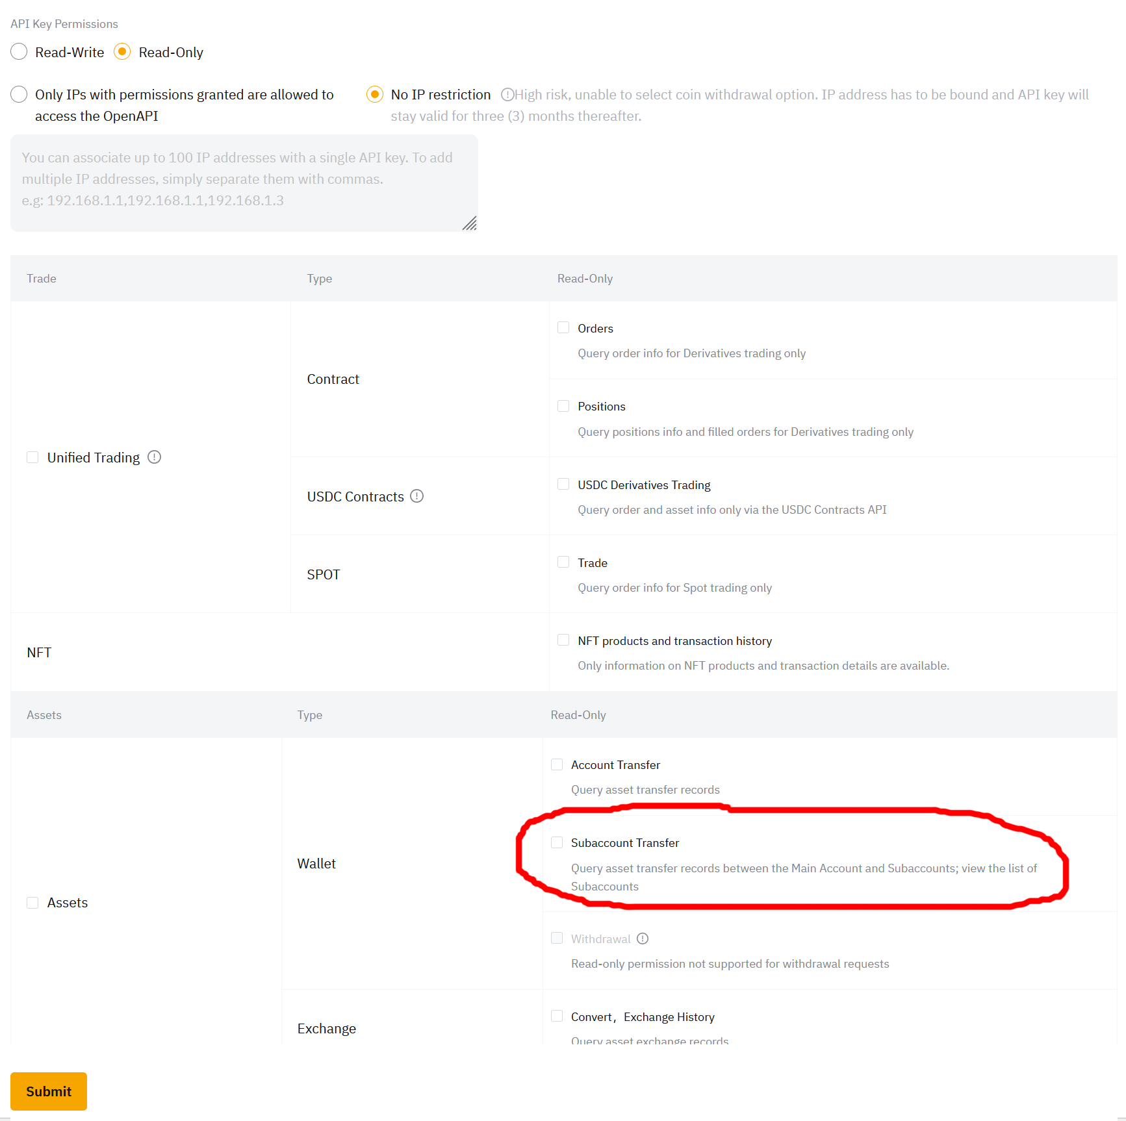Click the IP addresses text area
The width and height of the screenshot is (1126, 1121).
[244, 183]
